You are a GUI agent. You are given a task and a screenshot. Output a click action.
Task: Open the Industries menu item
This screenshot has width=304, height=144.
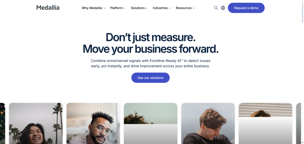[160, 8]
